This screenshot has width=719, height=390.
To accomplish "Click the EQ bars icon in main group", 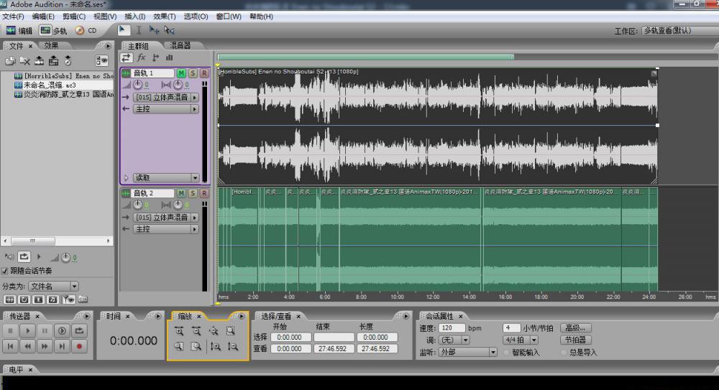I will tap(169, 57).
